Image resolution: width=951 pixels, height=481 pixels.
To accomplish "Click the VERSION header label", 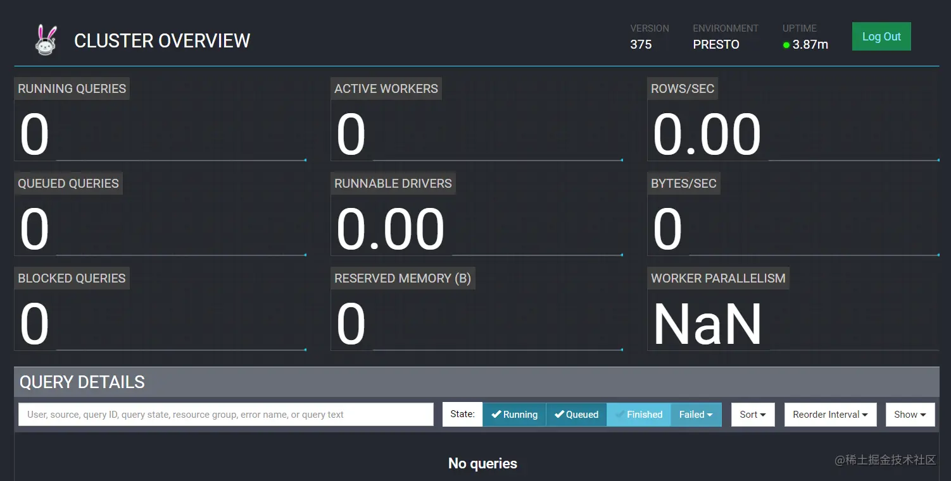I will 650,28.
